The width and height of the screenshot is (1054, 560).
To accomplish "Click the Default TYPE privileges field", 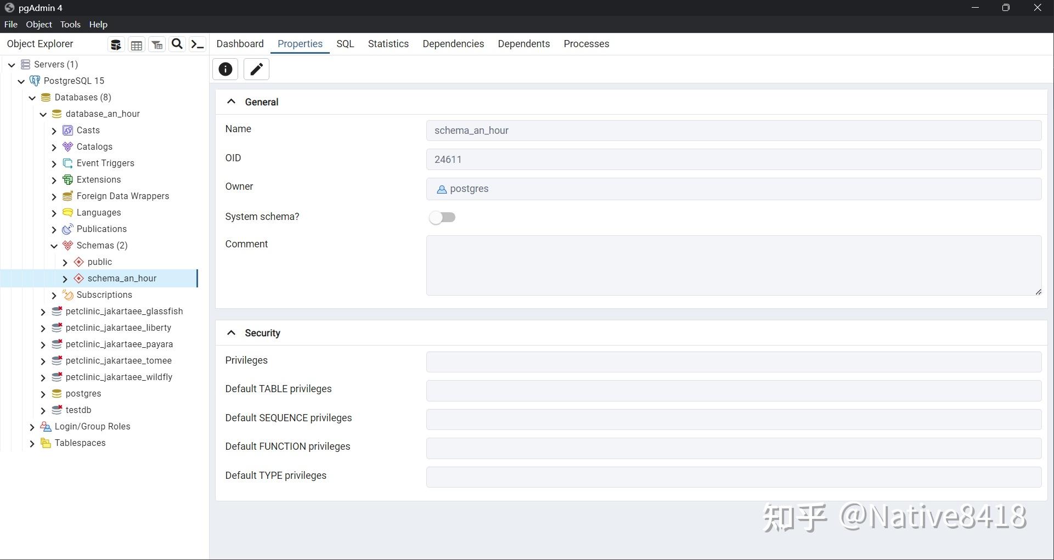I will click(x=734, y=477).
